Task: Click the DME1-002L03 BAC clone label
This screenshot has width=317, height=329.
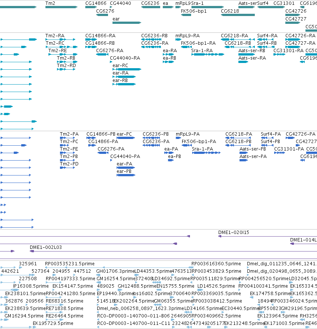Action: [x=46, y=247]
